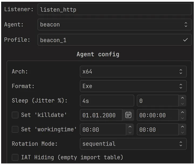Viewport: 194px width, 164px height.
Task: Increase workingtime start with up arrow
Action: point(129,127)
